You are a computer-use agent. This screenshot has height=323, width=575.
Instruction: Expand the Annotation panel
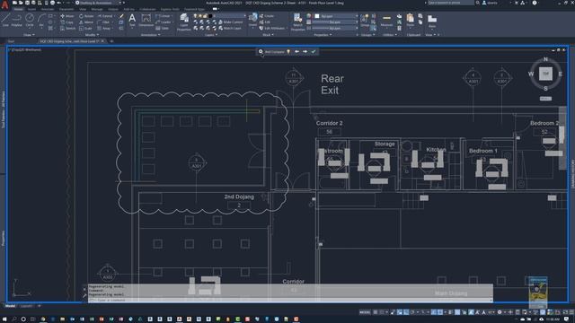(150, 35)
